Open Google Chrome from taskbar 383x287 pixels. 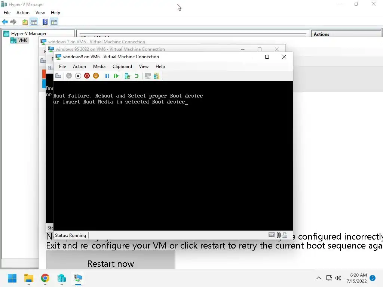[x=45, y=278]
